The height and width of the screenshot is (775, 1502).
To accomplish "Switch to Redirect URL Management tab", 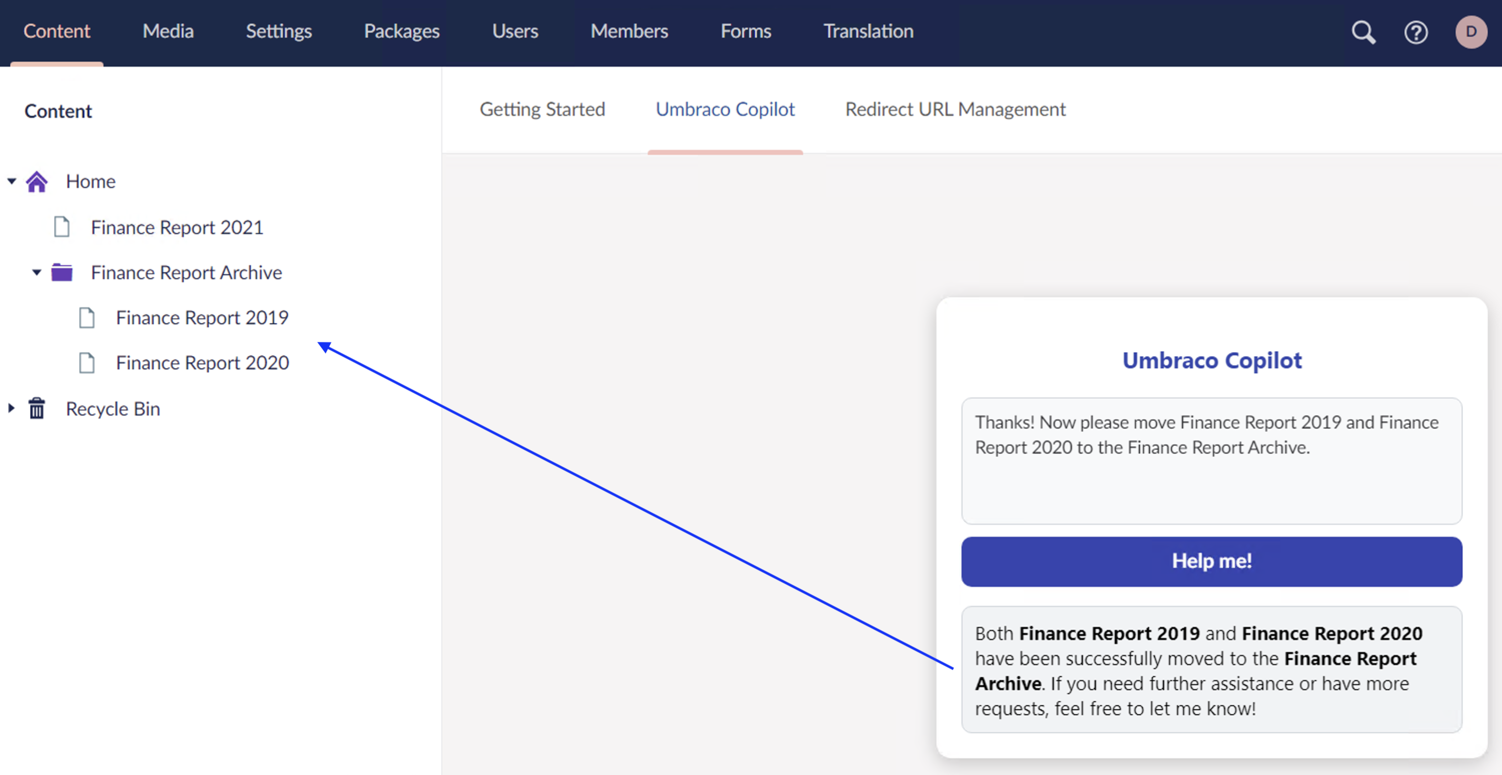I will 955,109.
